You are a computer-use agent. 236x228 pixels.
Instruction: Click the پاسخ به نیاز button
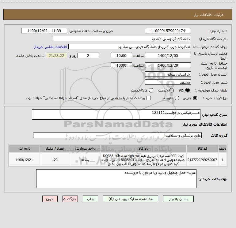(x=178, y=199)
